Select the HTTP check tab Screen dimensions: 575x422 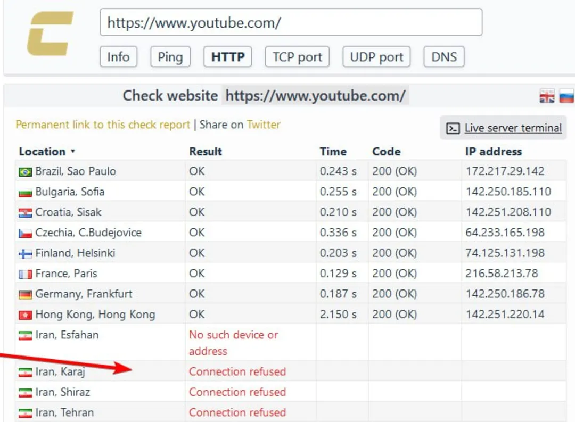[228, 57]
